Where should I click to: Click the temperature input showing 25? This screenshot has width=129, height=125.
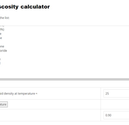pyautogui.click(x=116, y=93)
